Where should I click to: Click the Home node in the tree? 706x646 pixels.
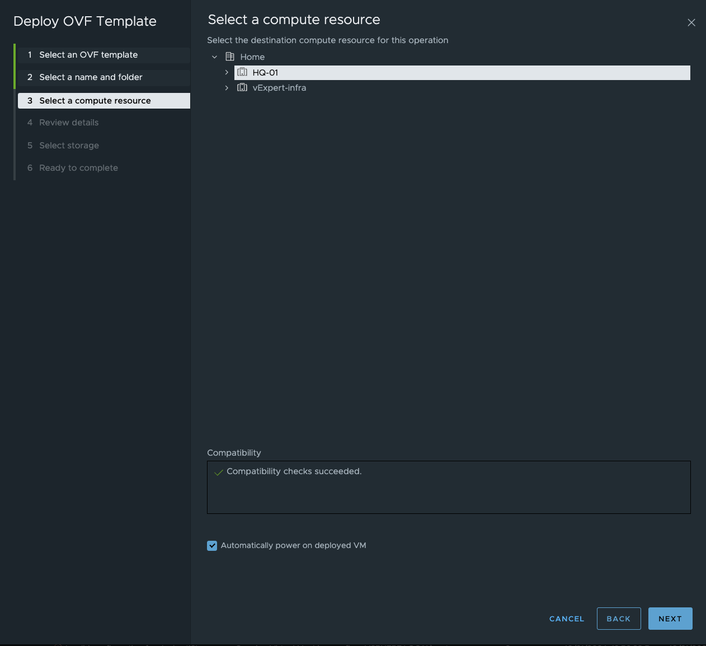[x=252, y=57]
